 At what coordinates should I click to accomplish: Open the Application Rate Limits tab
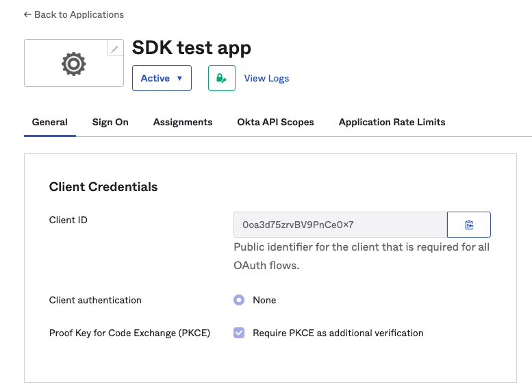coord(392,122)
